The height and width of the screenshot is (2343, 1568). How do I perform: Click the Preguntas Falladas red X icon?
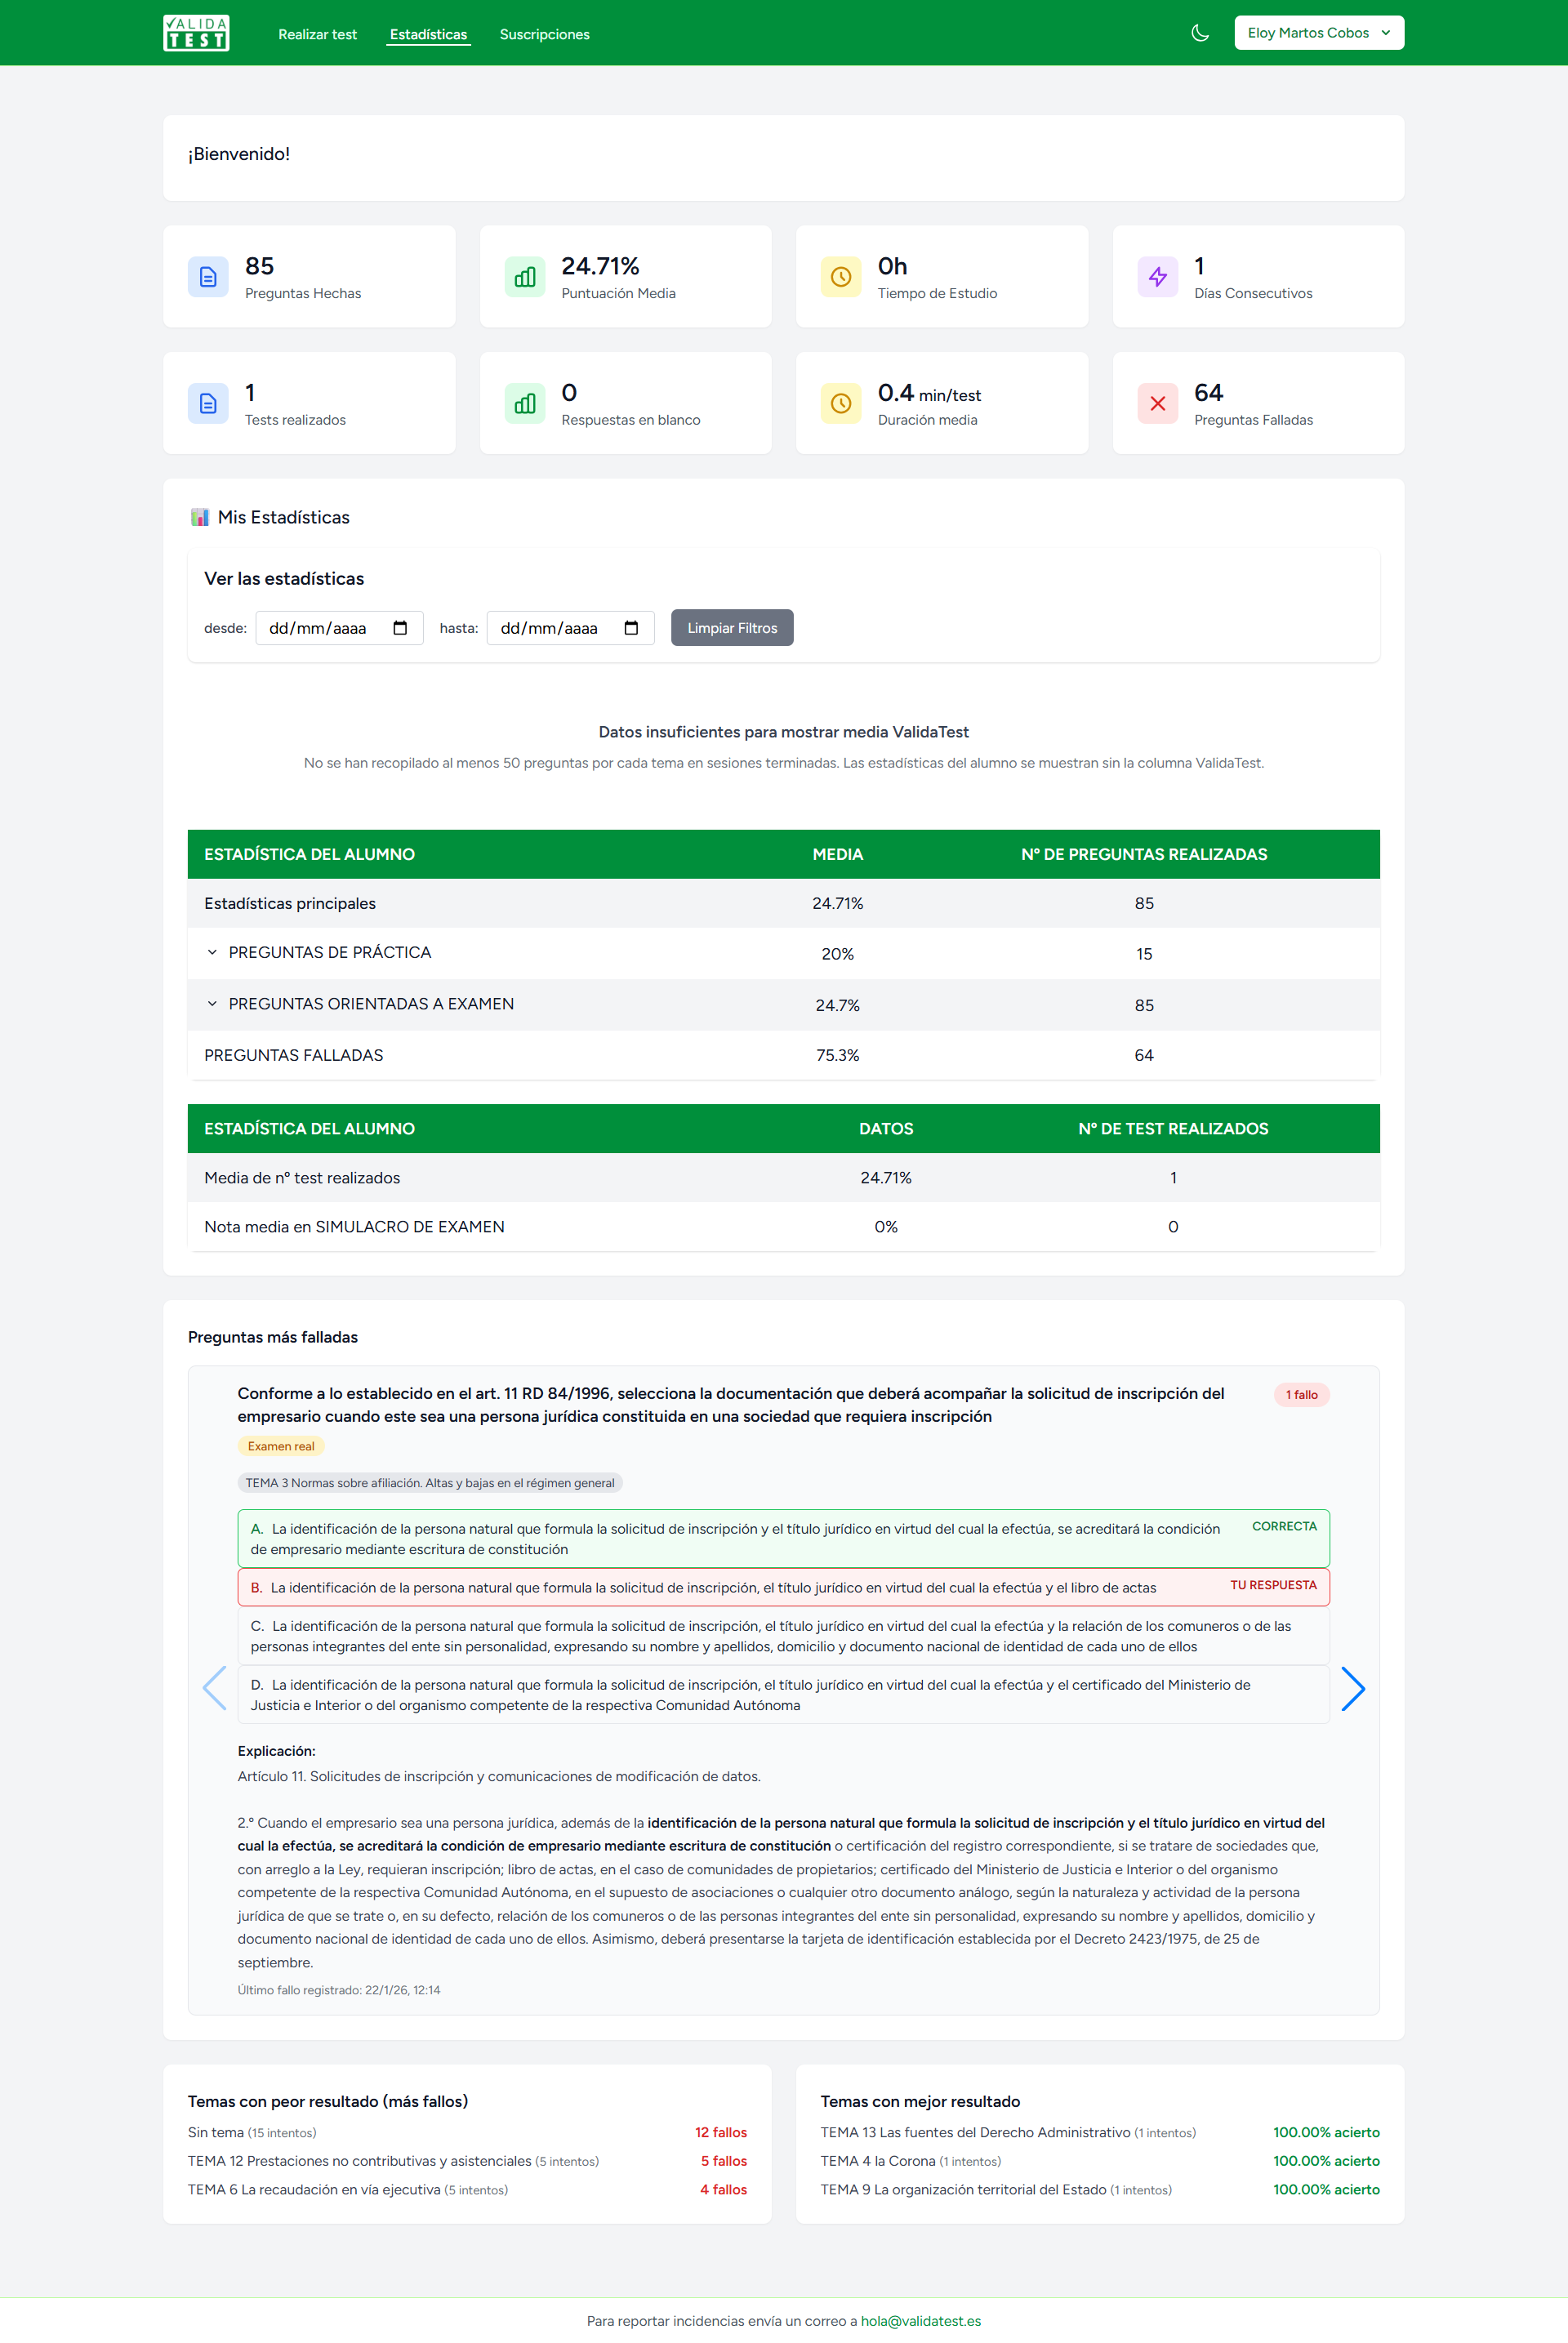(1157, 404)
